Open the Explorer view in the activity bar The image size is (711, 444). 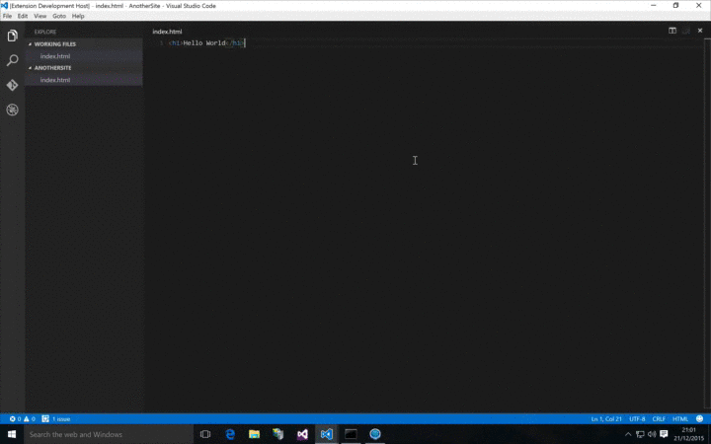(12, 36)
